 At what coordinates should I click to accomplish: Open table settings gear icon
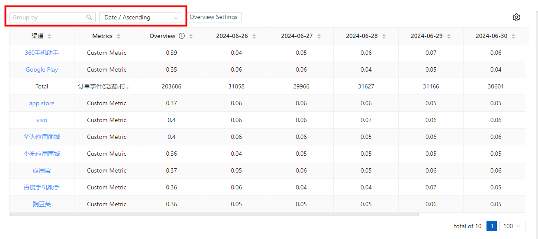coord(516,17)
